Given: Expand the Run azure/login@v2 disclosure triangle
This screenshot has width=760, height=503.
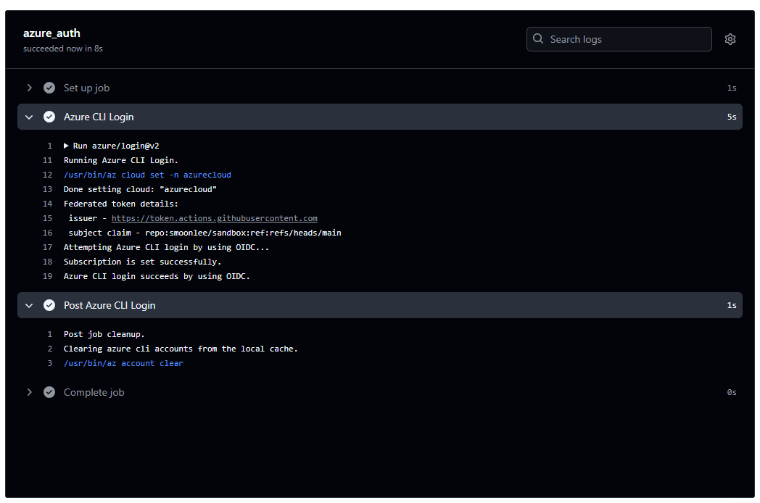Looking at the screenshot, I should tap(66, 146).
